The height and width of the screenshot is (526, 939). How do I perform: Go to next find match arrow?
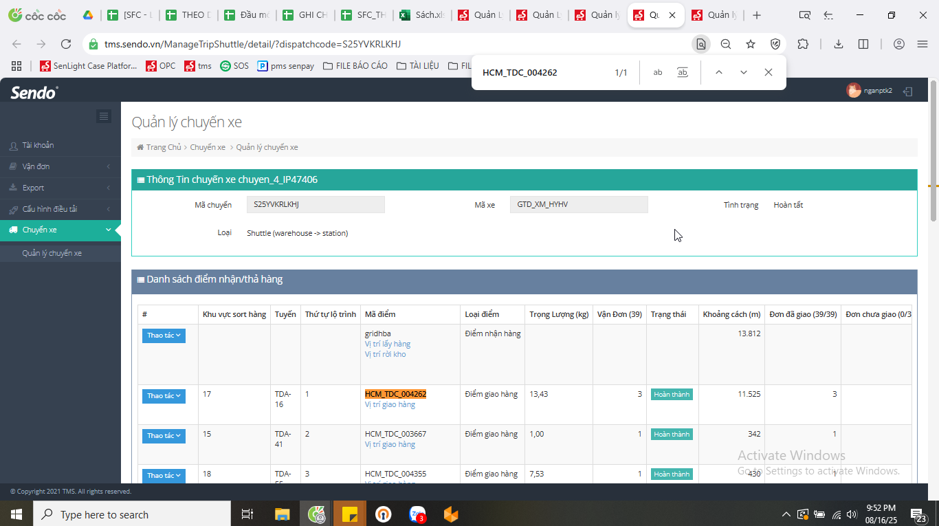pos(744,72)
